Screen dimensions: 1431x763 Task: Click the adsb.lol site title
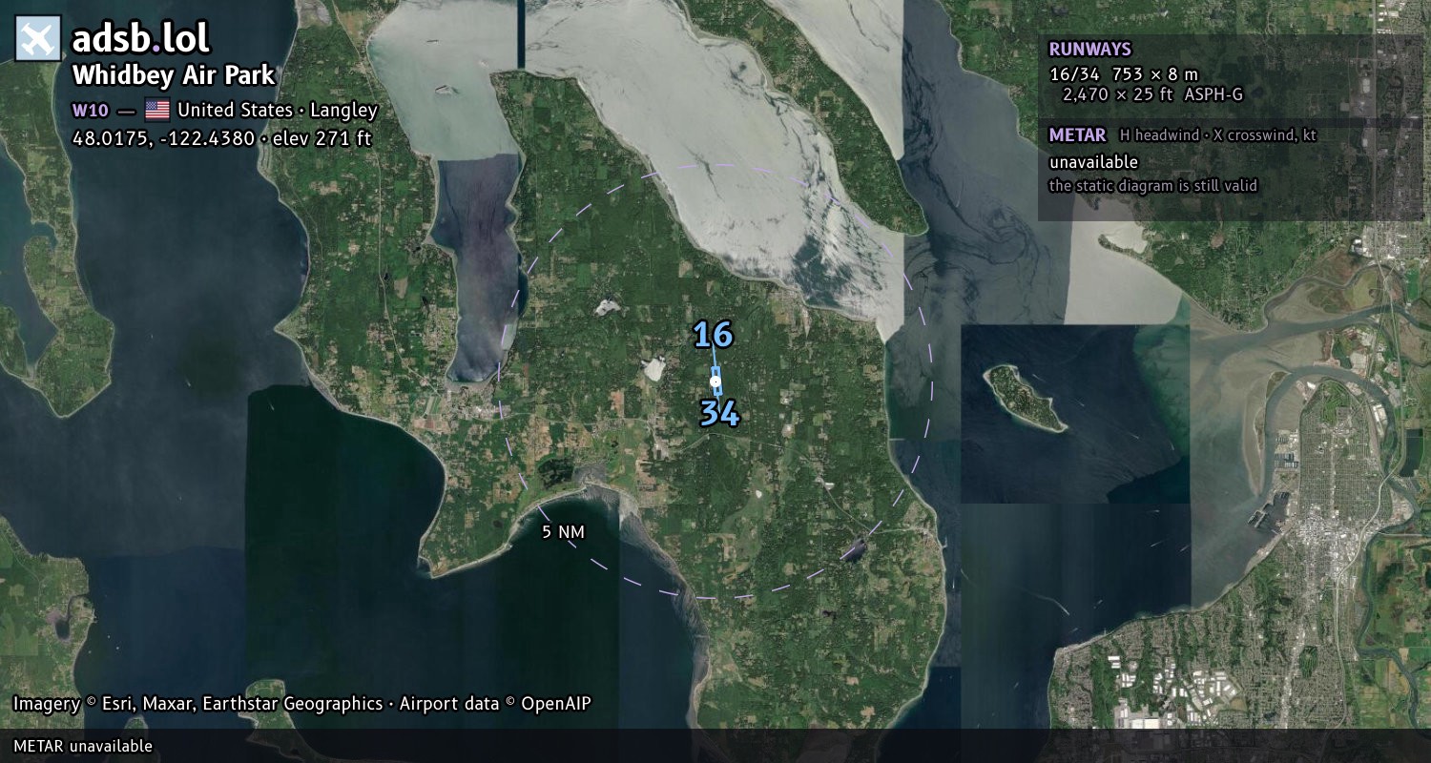pos(141,38)
